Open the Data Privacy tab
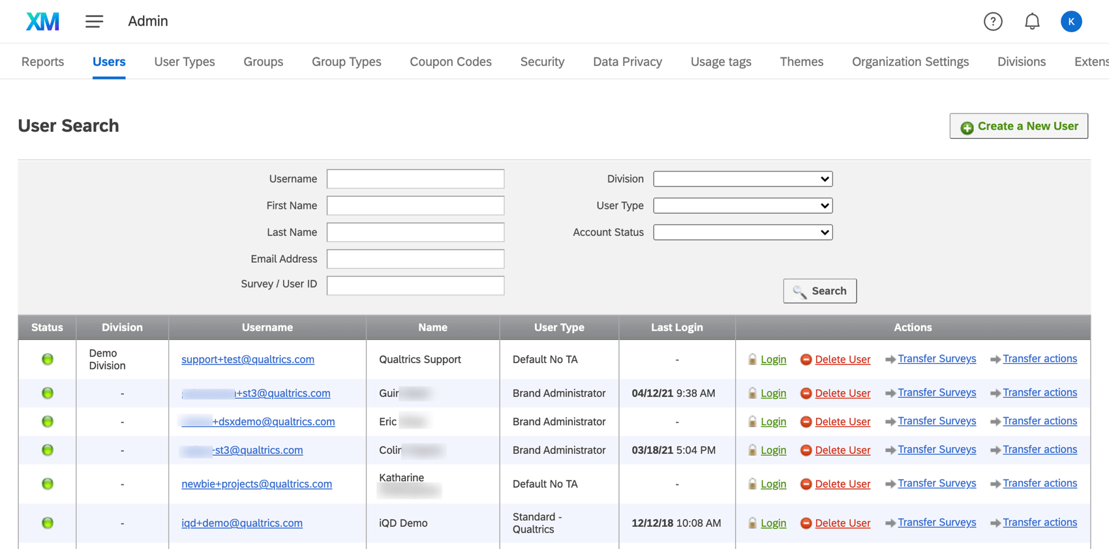1109x549 pixels. coord(627,61)
